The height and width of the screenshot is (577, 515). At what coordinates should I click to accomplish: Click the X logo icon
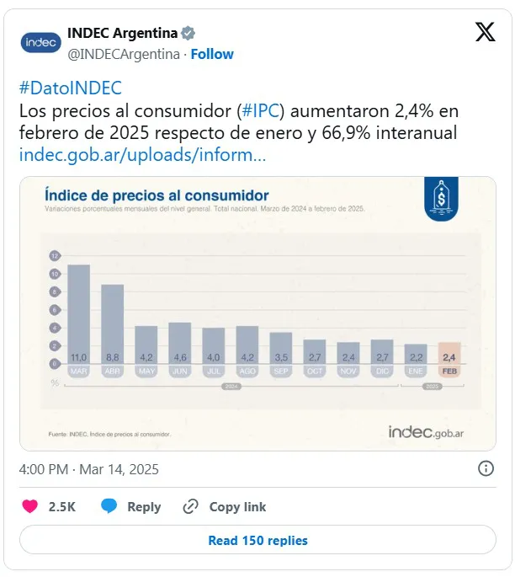click(486, 33)
